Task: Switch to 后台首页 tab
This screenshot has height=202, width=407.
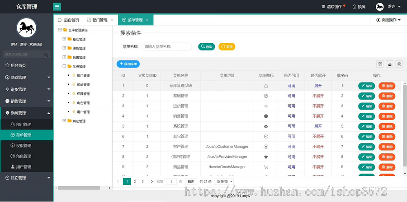Action: point(68,20)
